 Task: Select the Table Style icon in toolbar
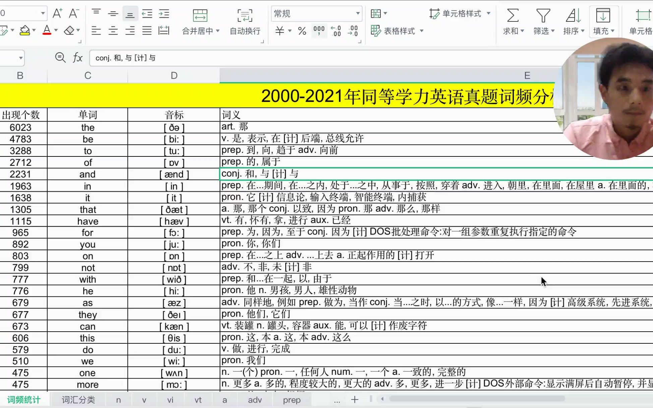point(376,30)
